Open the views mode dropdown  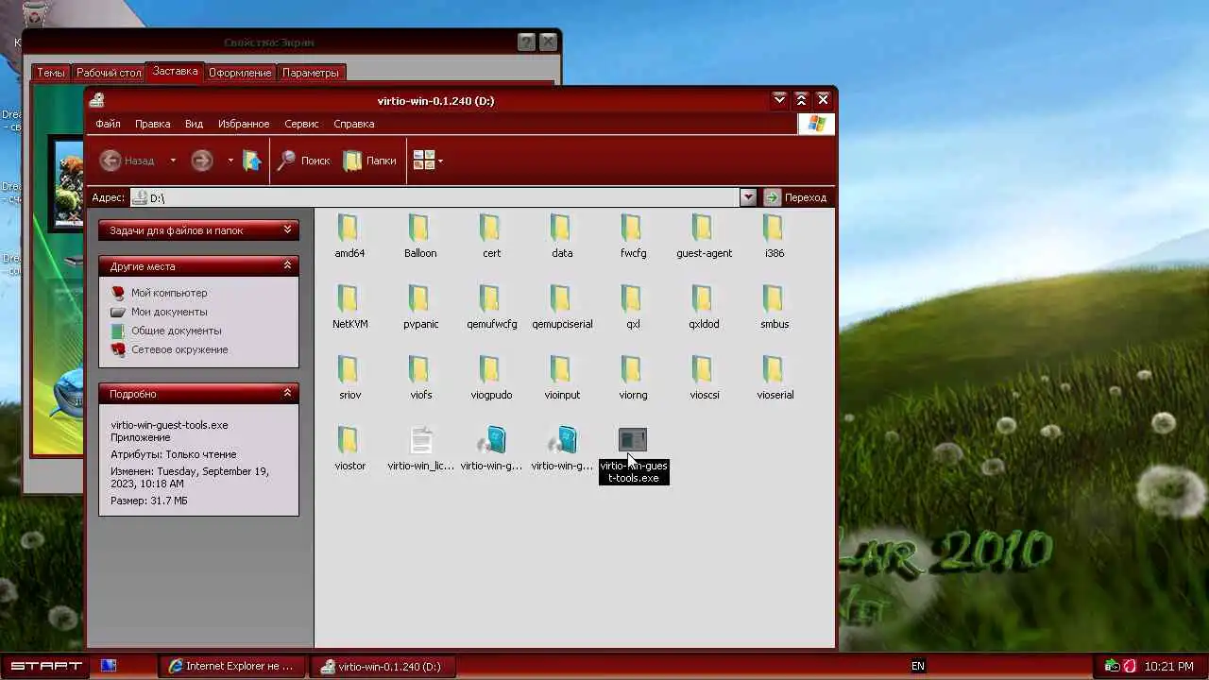428,161
